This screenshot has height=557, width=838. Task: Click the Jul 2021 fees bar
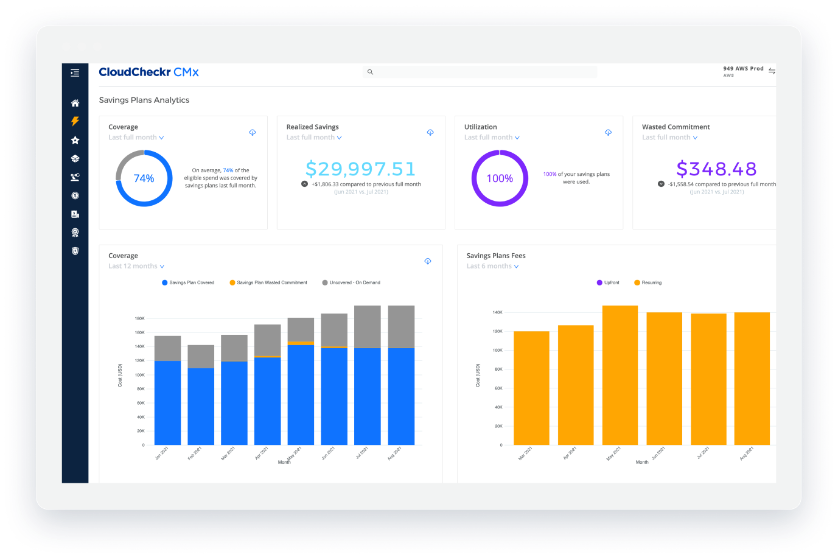708,379
